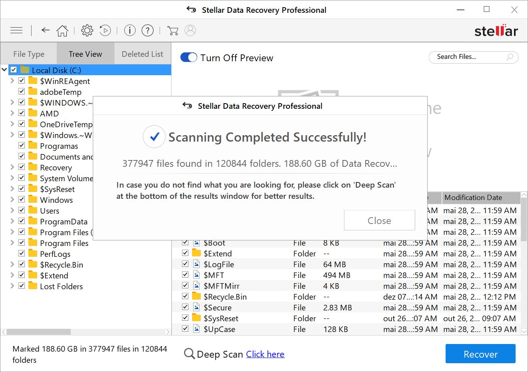Click the Windows folder icon in tree
Viewport: 528px width, 372px height.
pyautogui.click(x=33, y=199)
